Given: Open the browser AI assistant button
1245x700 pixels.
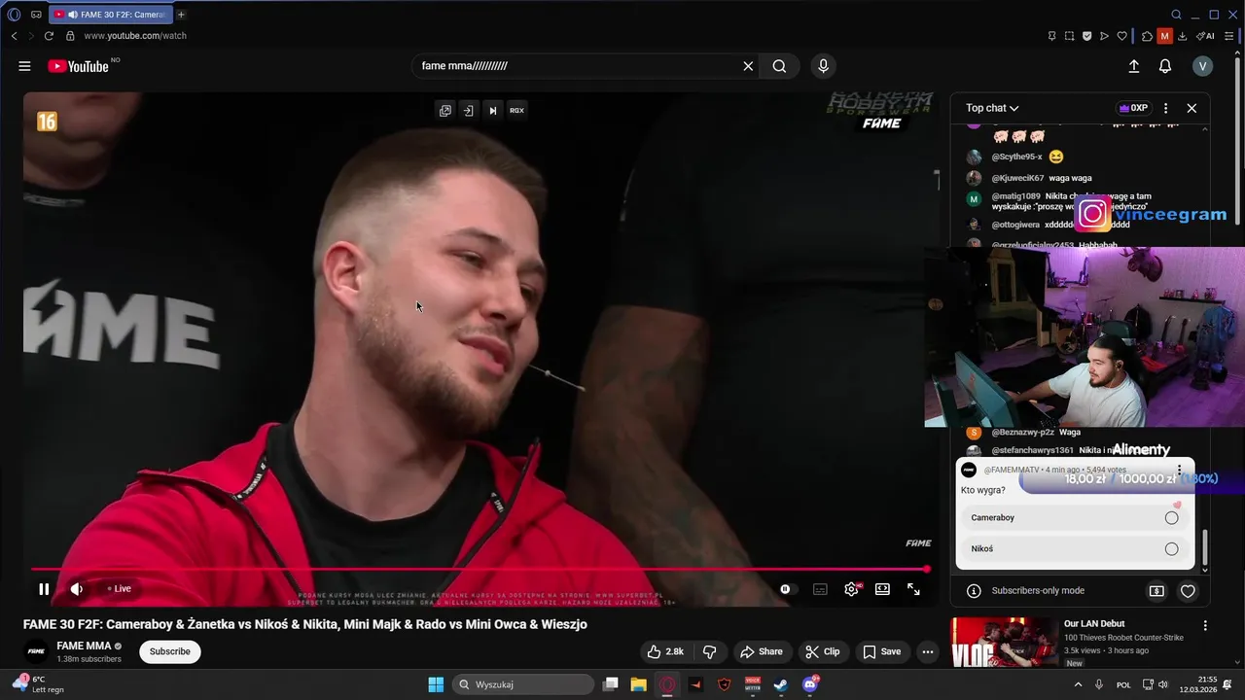Looking at the screenshot, I should click(1205, 36).
